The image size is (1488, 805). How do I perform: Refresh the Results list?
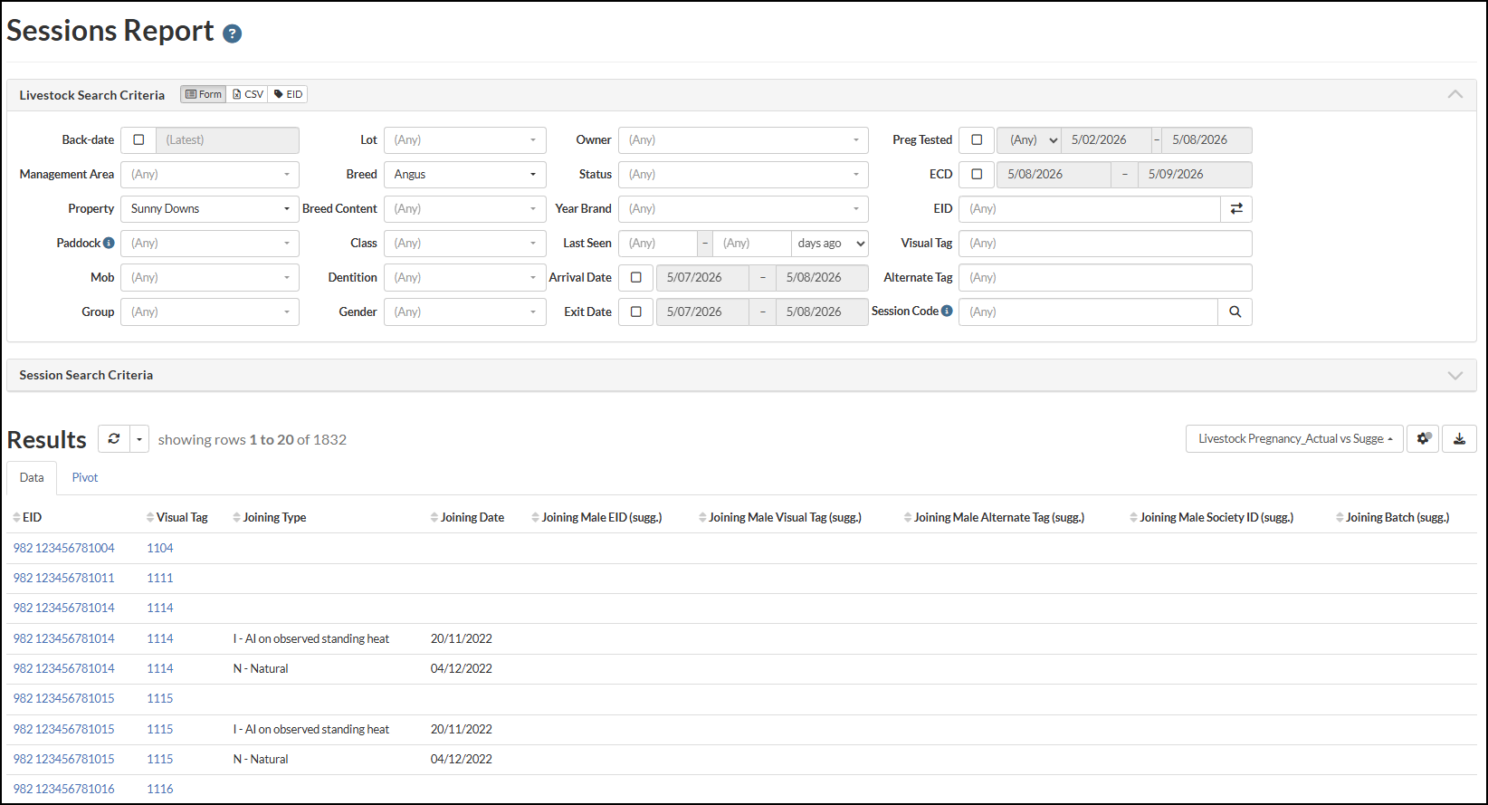(114, 439)
